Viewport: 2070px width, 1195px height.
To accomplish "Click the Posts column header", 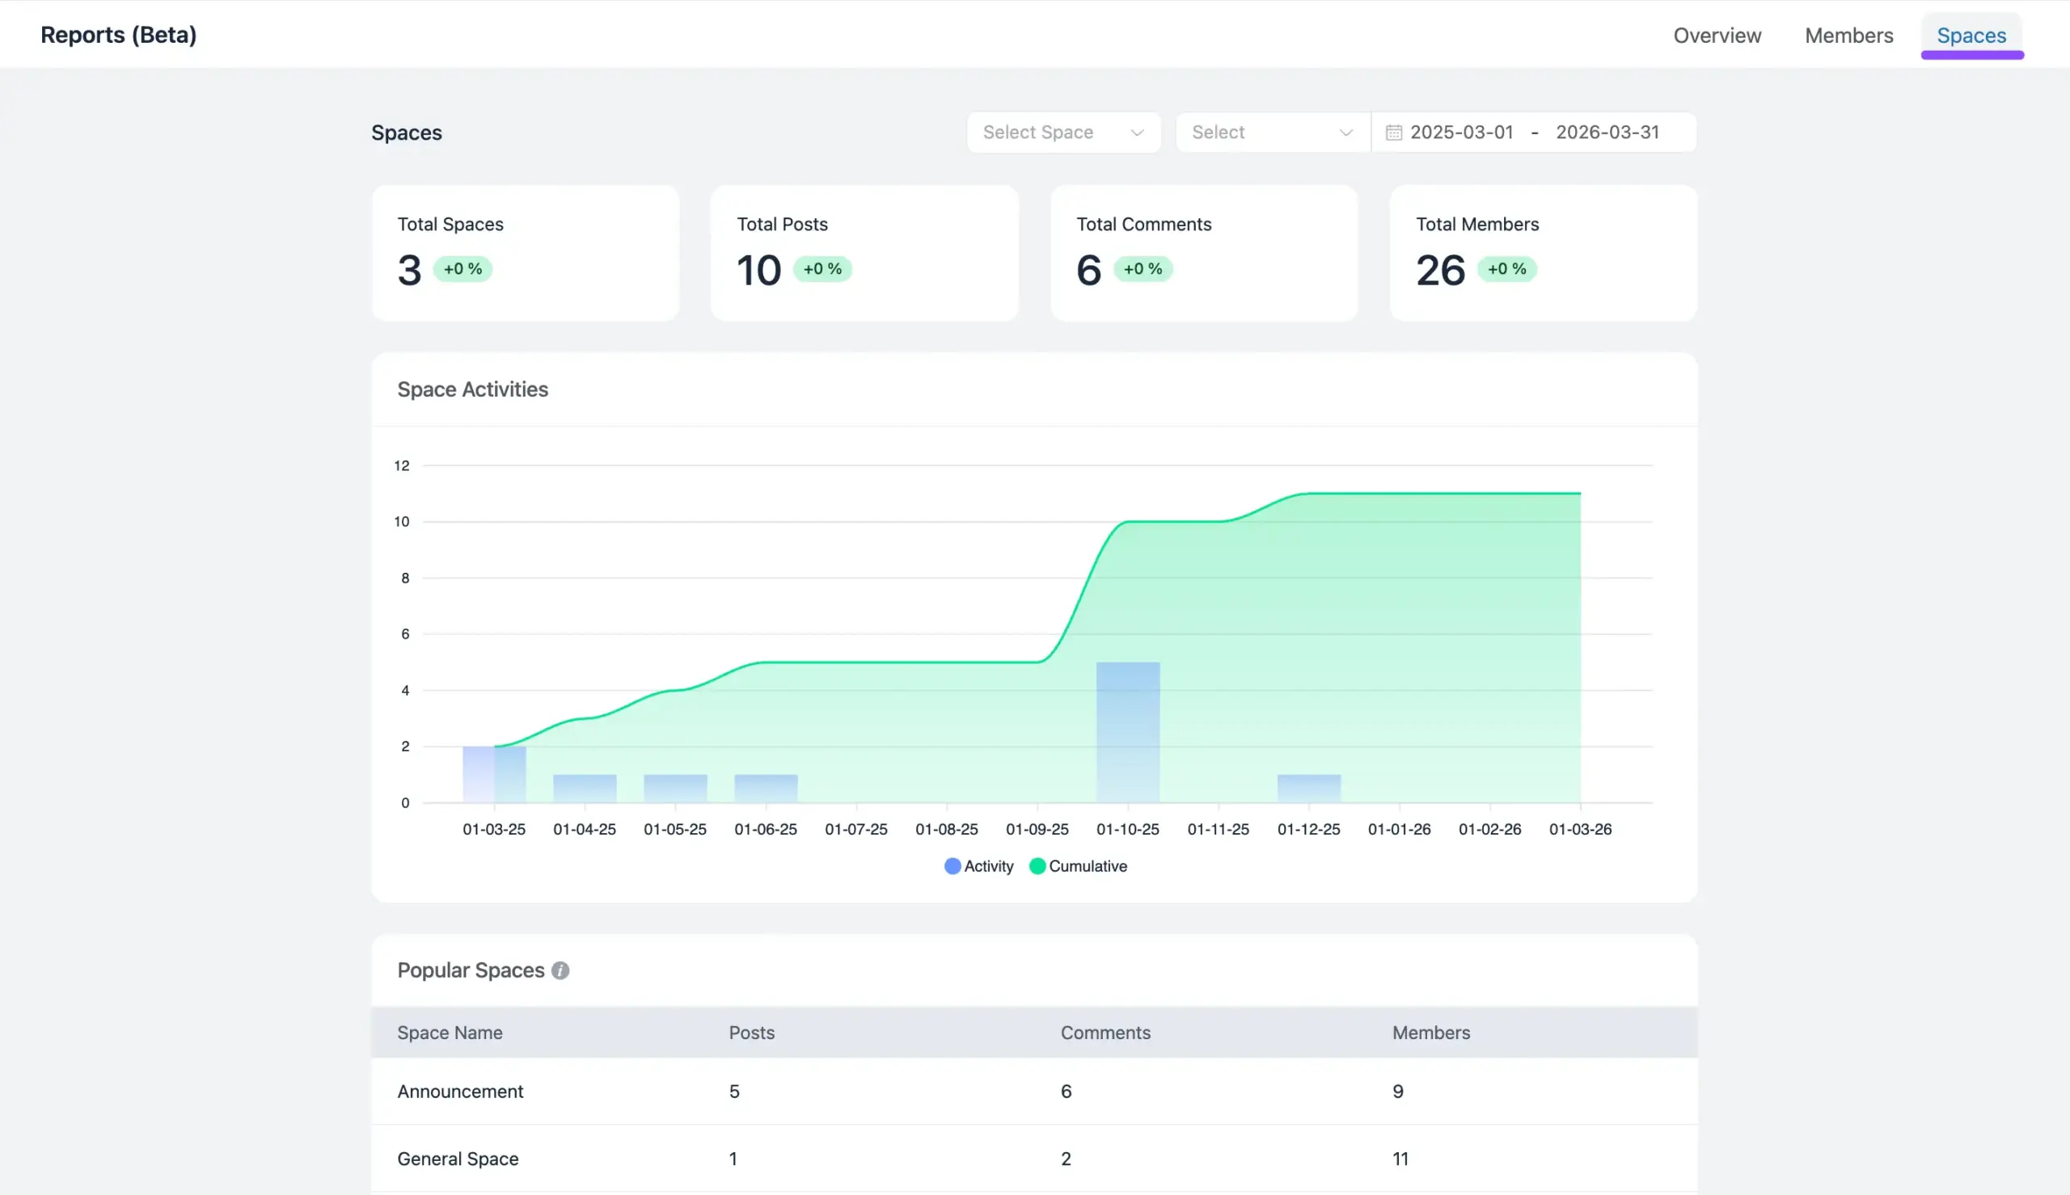I will click(751, 1033).
